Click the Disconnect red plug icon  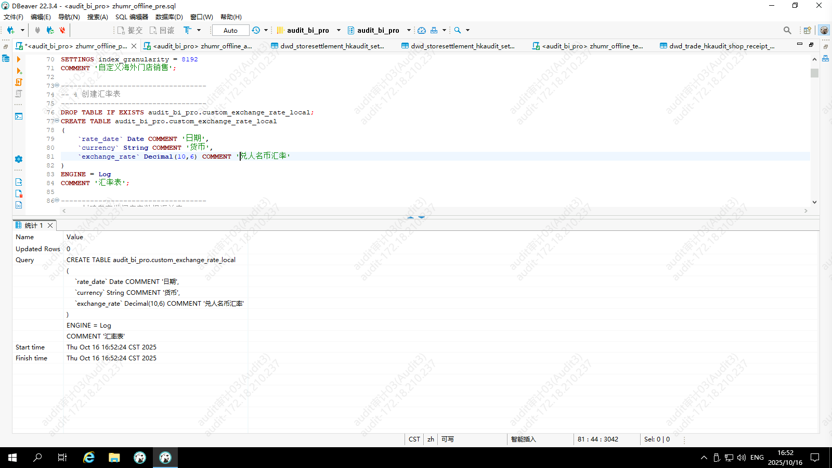[62, 30]
